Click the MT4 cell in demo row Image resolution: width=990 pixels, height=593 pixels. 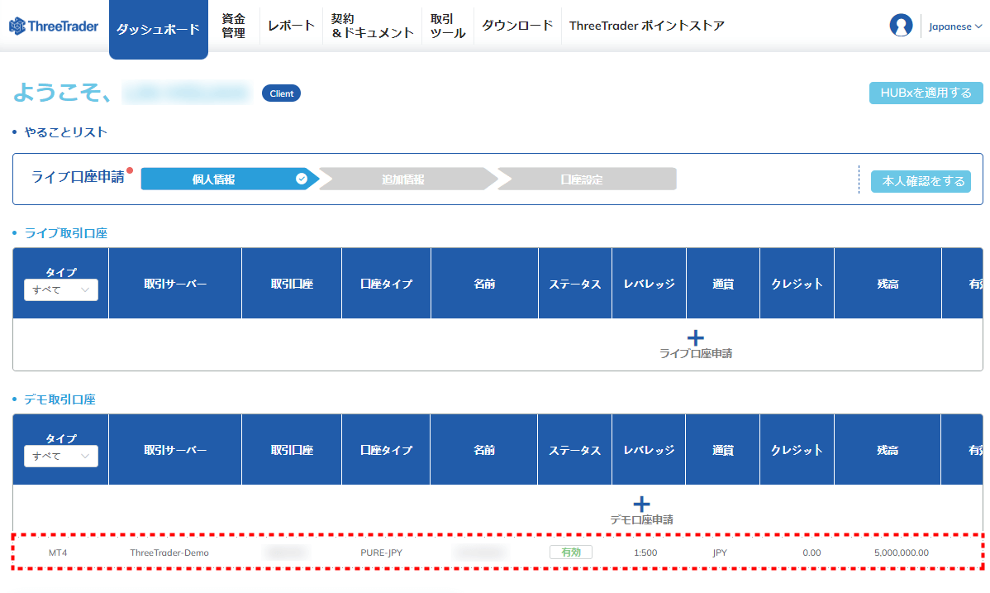(x=58, y=552)
